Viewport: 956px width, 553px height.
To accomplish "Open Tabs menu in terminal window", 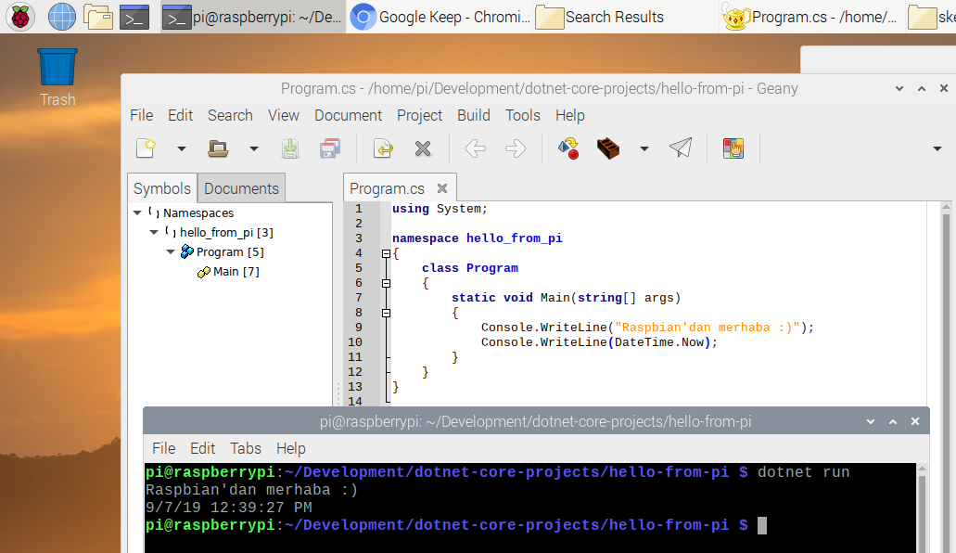I will tap(246, 448).
